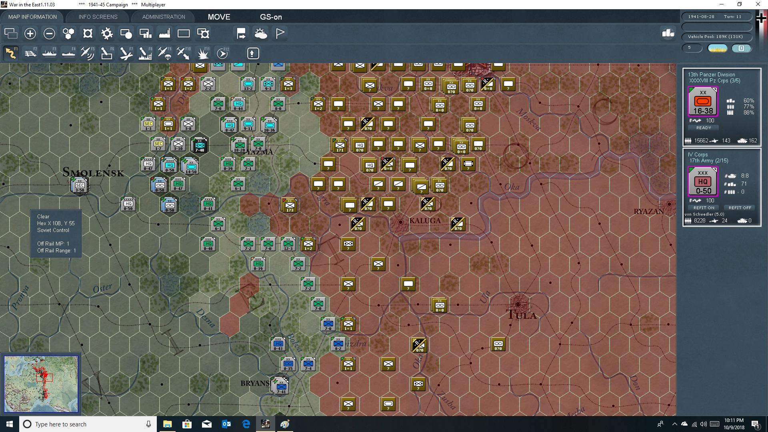768x432 pixels.
Task: Select the F9 Air transport mode icon
Action: tap(164, 53)
